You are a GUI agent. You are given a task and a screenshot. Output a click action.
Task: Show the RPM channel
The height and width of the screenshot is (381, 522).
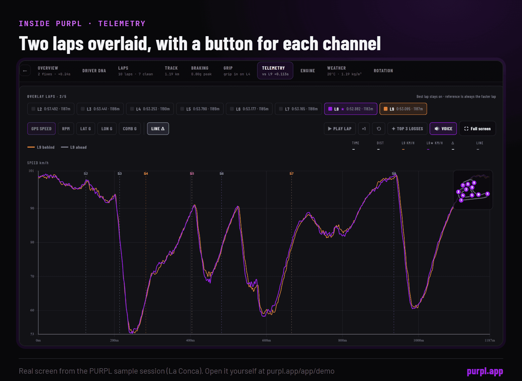[66, 129]
